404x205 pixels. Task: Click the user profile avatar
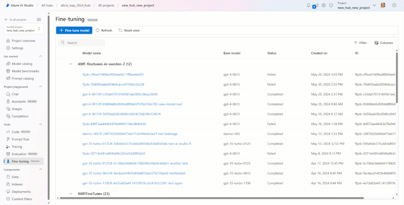pyautogui.click(x=383, y=5)
